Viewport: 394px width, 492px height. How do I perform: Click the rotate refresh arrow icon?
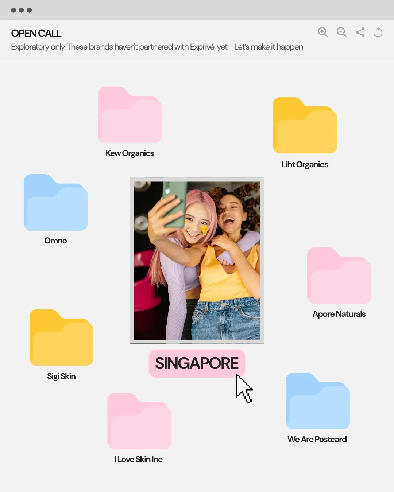(x=378, y=32)
